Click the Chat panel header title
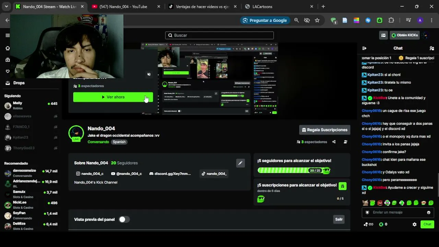 [x=398, y=48]
